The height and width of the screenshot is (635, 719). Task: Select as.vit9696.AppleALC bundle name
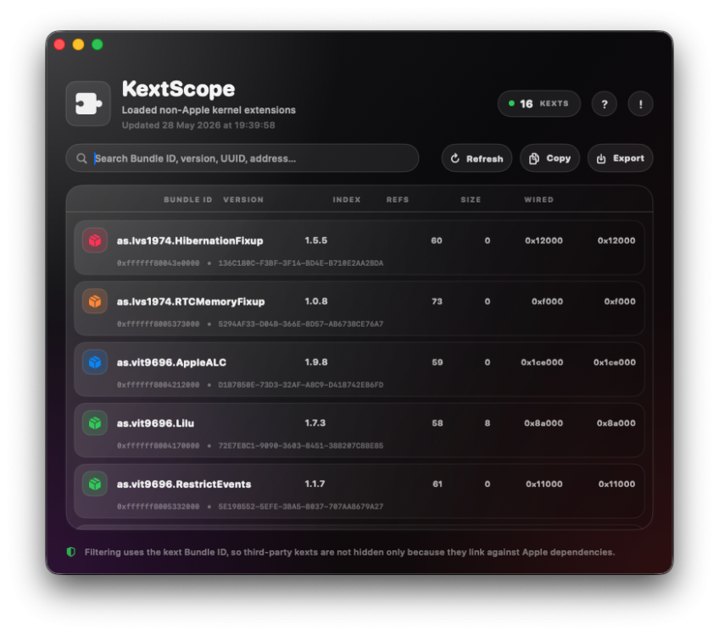coord(171,362)
